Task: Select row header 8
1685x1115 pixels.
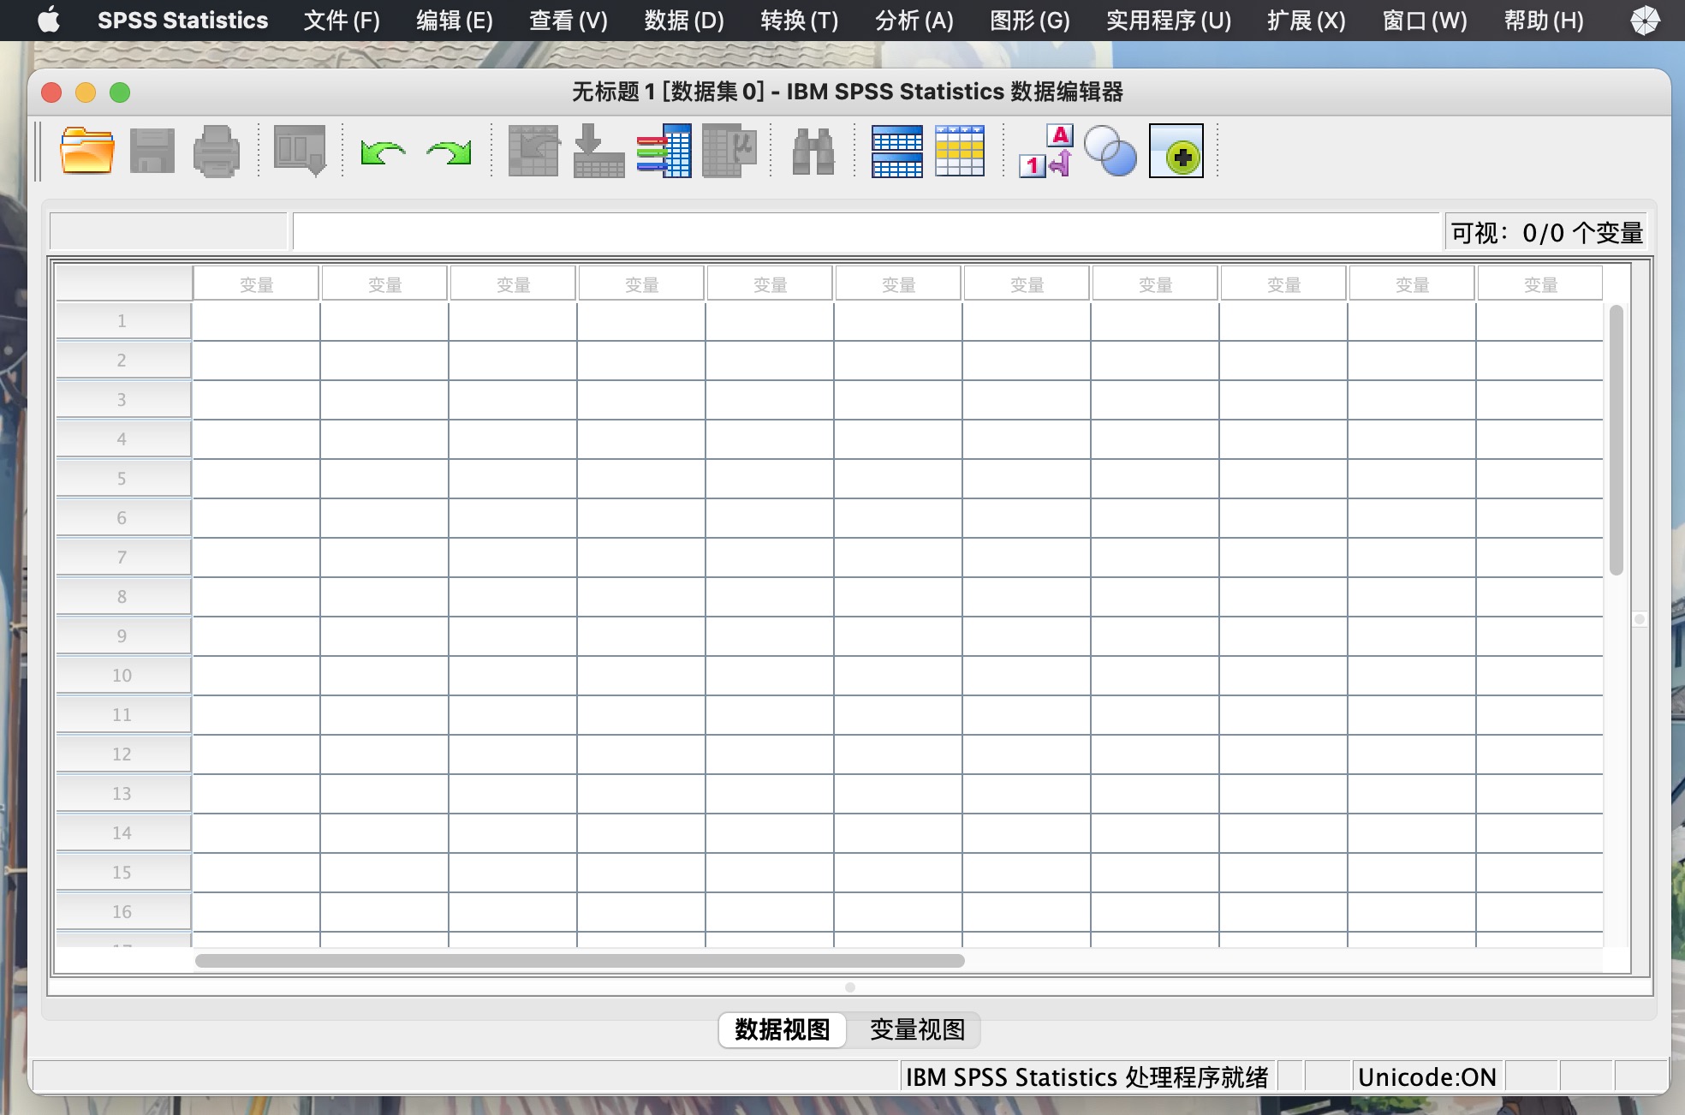Action: (x=122, y=596)
